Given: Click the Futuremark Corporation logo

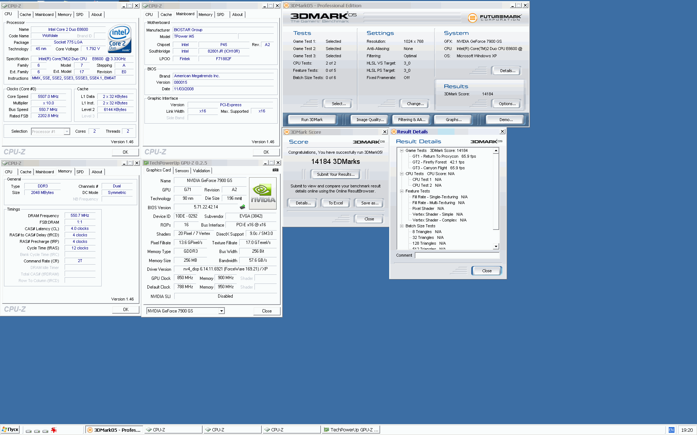Looking at the screenshot, I should (x=494, y=18).
